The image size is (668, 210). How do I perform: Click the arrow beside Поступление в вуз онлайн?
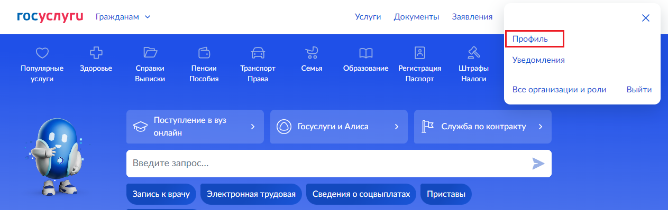(253, 127)
